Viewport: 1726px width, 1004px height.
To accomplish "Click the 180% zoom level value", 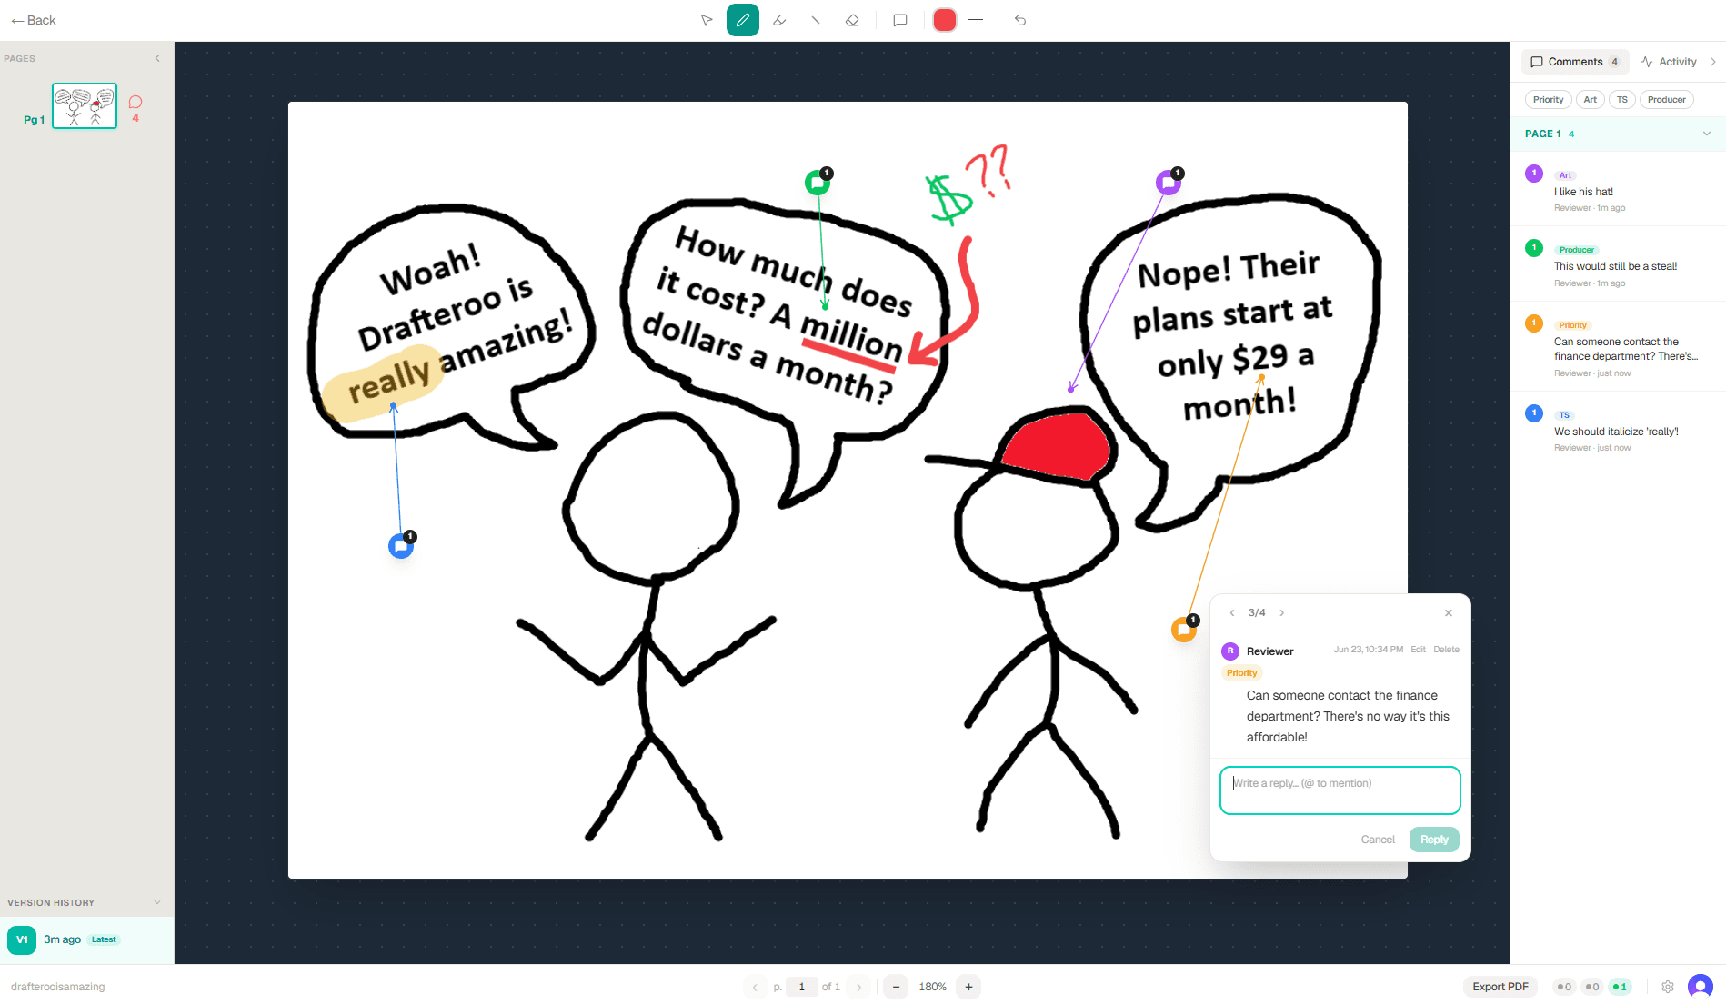I will 932,987.
